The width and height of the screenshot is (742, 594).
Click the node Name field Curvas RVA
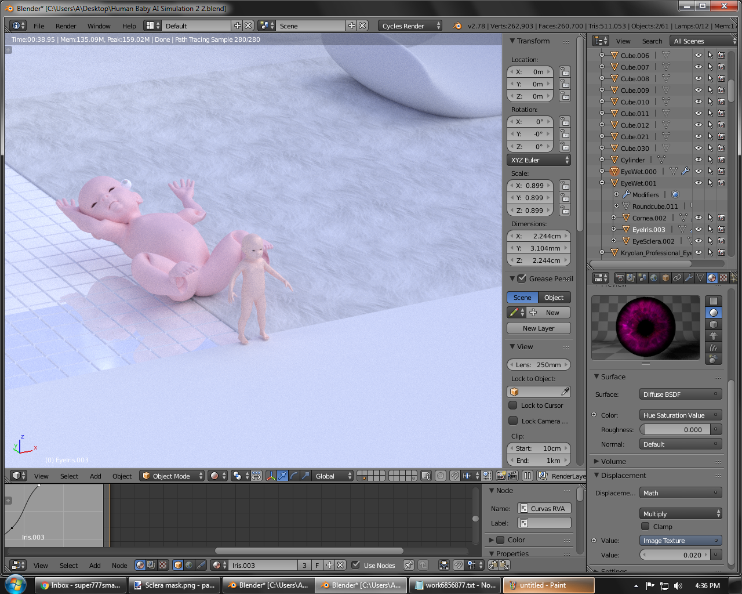point(544,509)
